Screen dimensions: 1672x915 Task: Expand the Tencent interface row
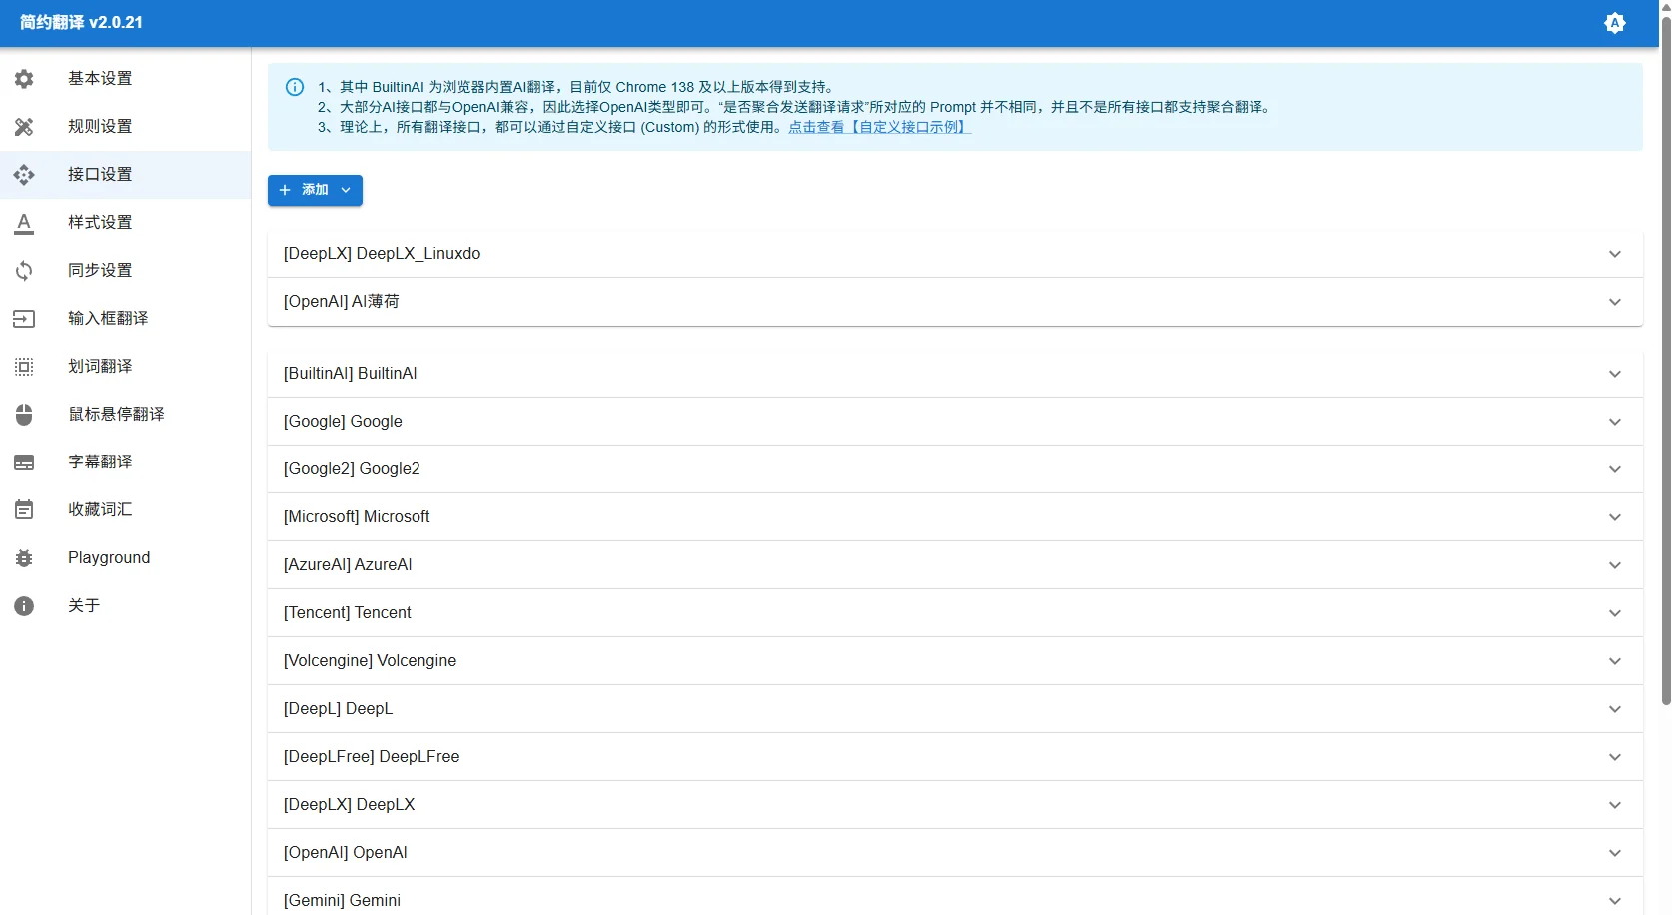(955, 613)
